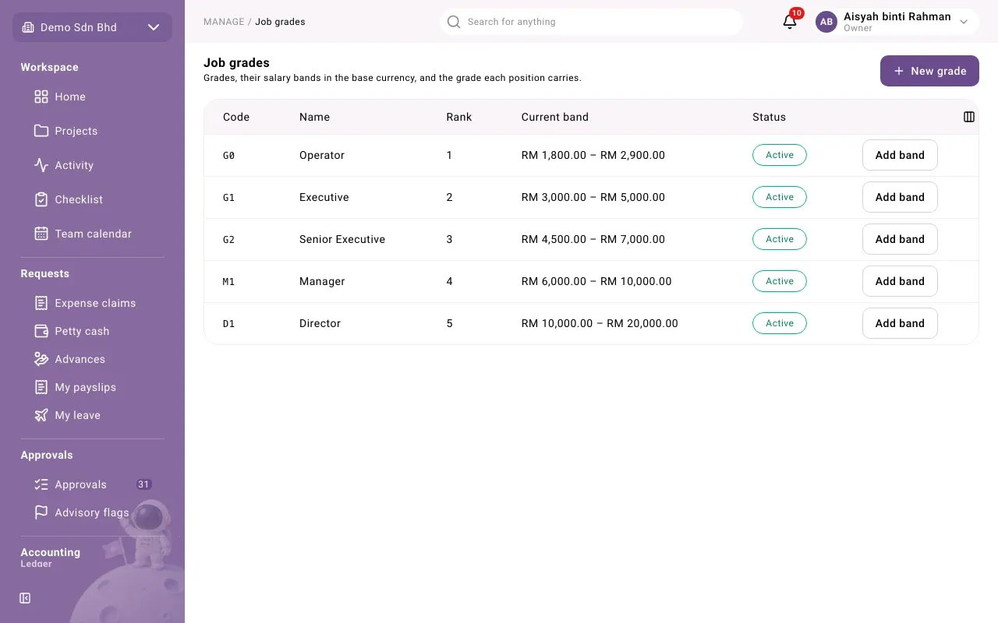Click the Active status of Director
This screenshot has height=623, width=998.
tap(780, 323)
